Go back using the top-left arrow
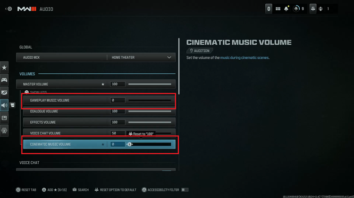The width and height of the screenshot is (354, 198). (8, 9)
